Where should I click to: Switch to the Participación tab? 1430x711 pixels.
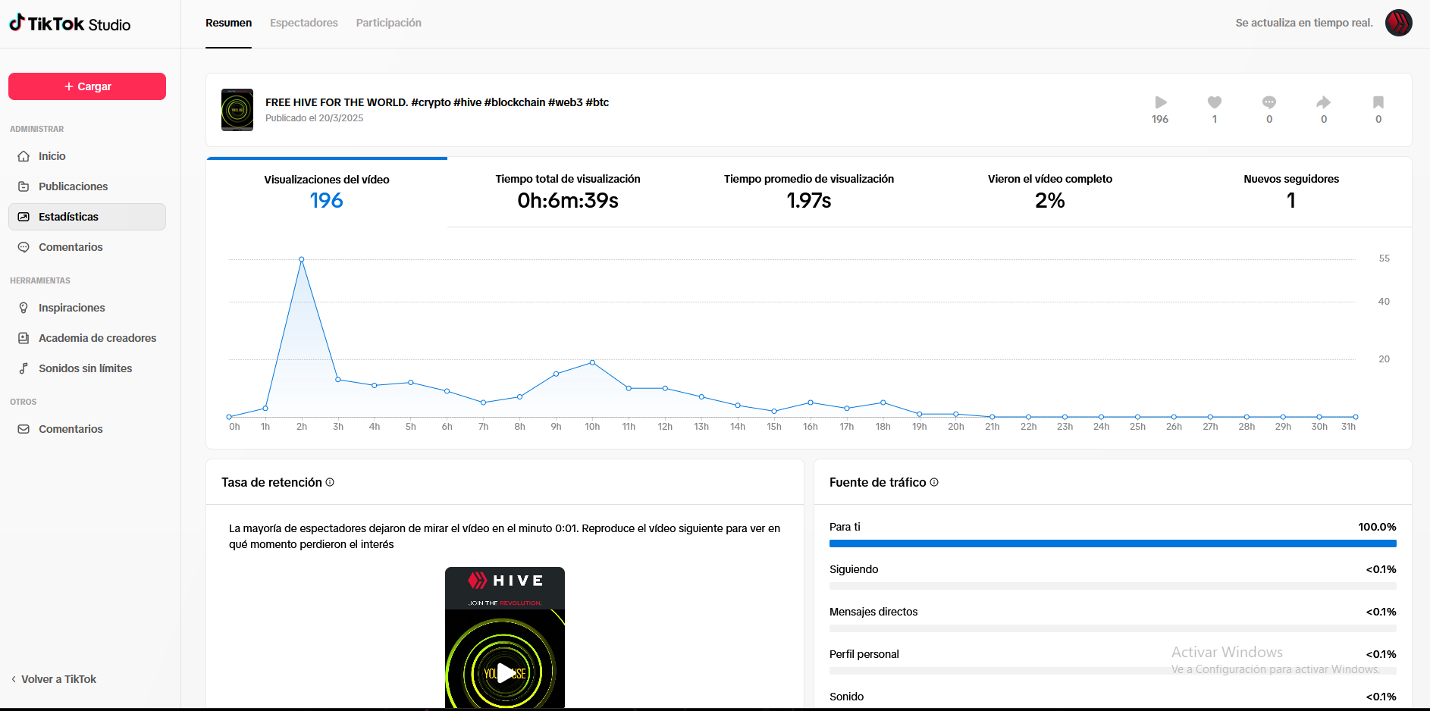click(389, 23)
